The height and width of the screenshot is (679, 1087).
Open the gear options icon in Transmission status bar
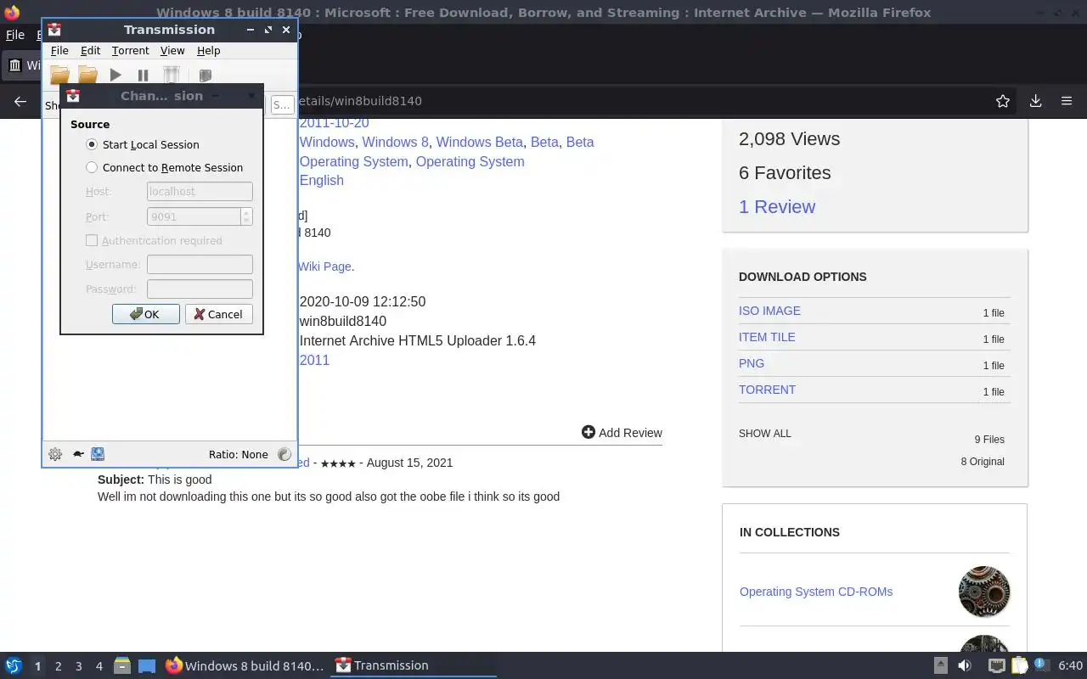pyautogui.click(x=55, y=454)
